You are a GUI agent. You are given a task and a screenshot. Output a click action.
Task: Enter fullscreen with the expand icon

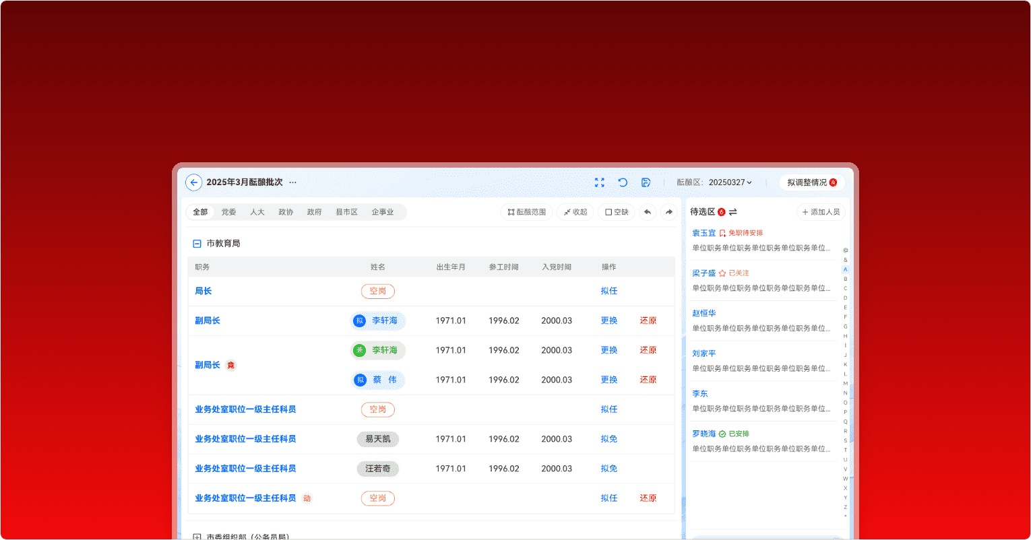599,182
